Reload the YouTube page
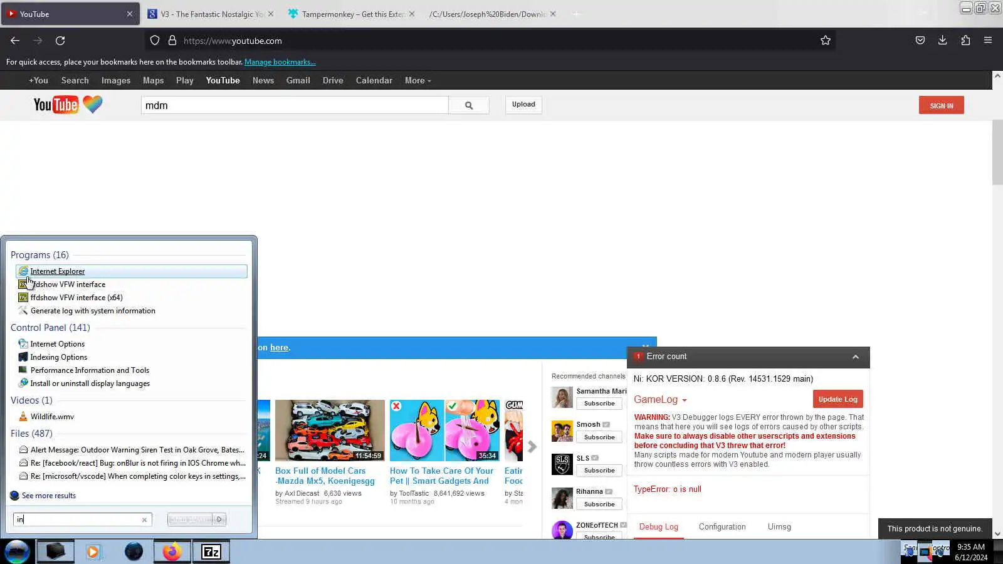This screenshot has height=564, width=1003. [60, 41]
